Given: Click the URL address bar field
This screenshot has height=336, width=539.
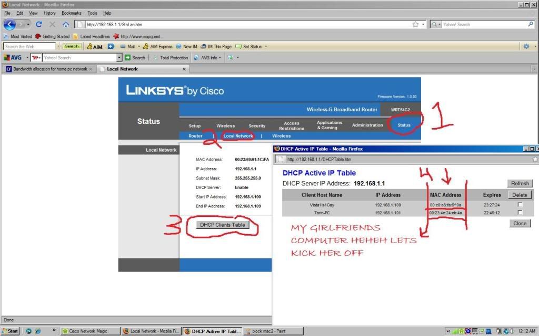Looking at the screenshot, I should click(242, 24).
